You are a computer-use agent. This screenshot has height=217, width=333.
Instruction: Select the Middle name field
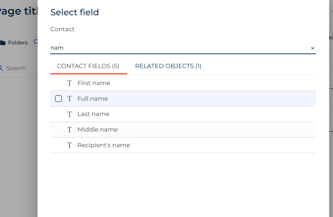(x=183, y=130)
